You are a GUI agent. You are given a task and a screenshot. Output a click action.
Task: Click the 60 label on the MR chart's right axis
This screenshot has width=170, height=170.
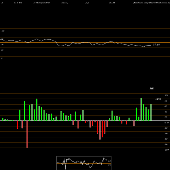[166, 106]
